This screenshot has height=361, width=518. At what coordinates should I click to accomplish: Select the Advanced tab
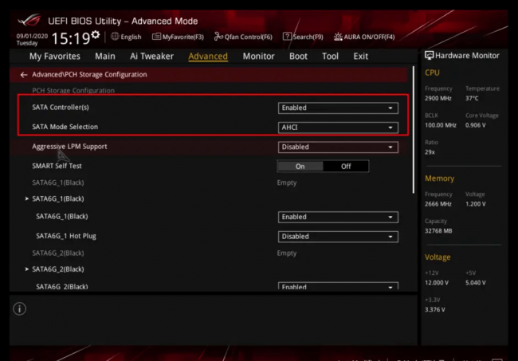point(208,56)
